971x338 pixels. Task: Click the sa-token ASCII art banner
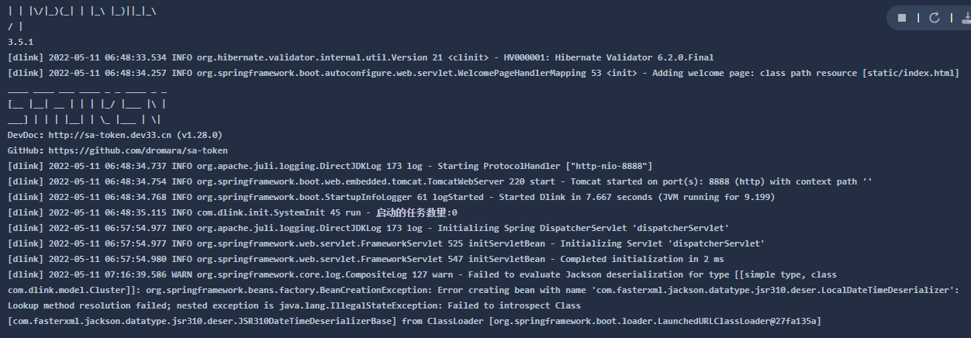[85, 104]
